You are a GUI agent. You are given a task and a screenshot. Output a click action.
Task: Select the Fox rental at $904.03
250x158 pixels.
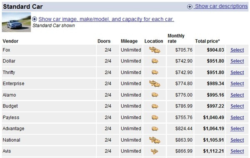click(237, 50)
